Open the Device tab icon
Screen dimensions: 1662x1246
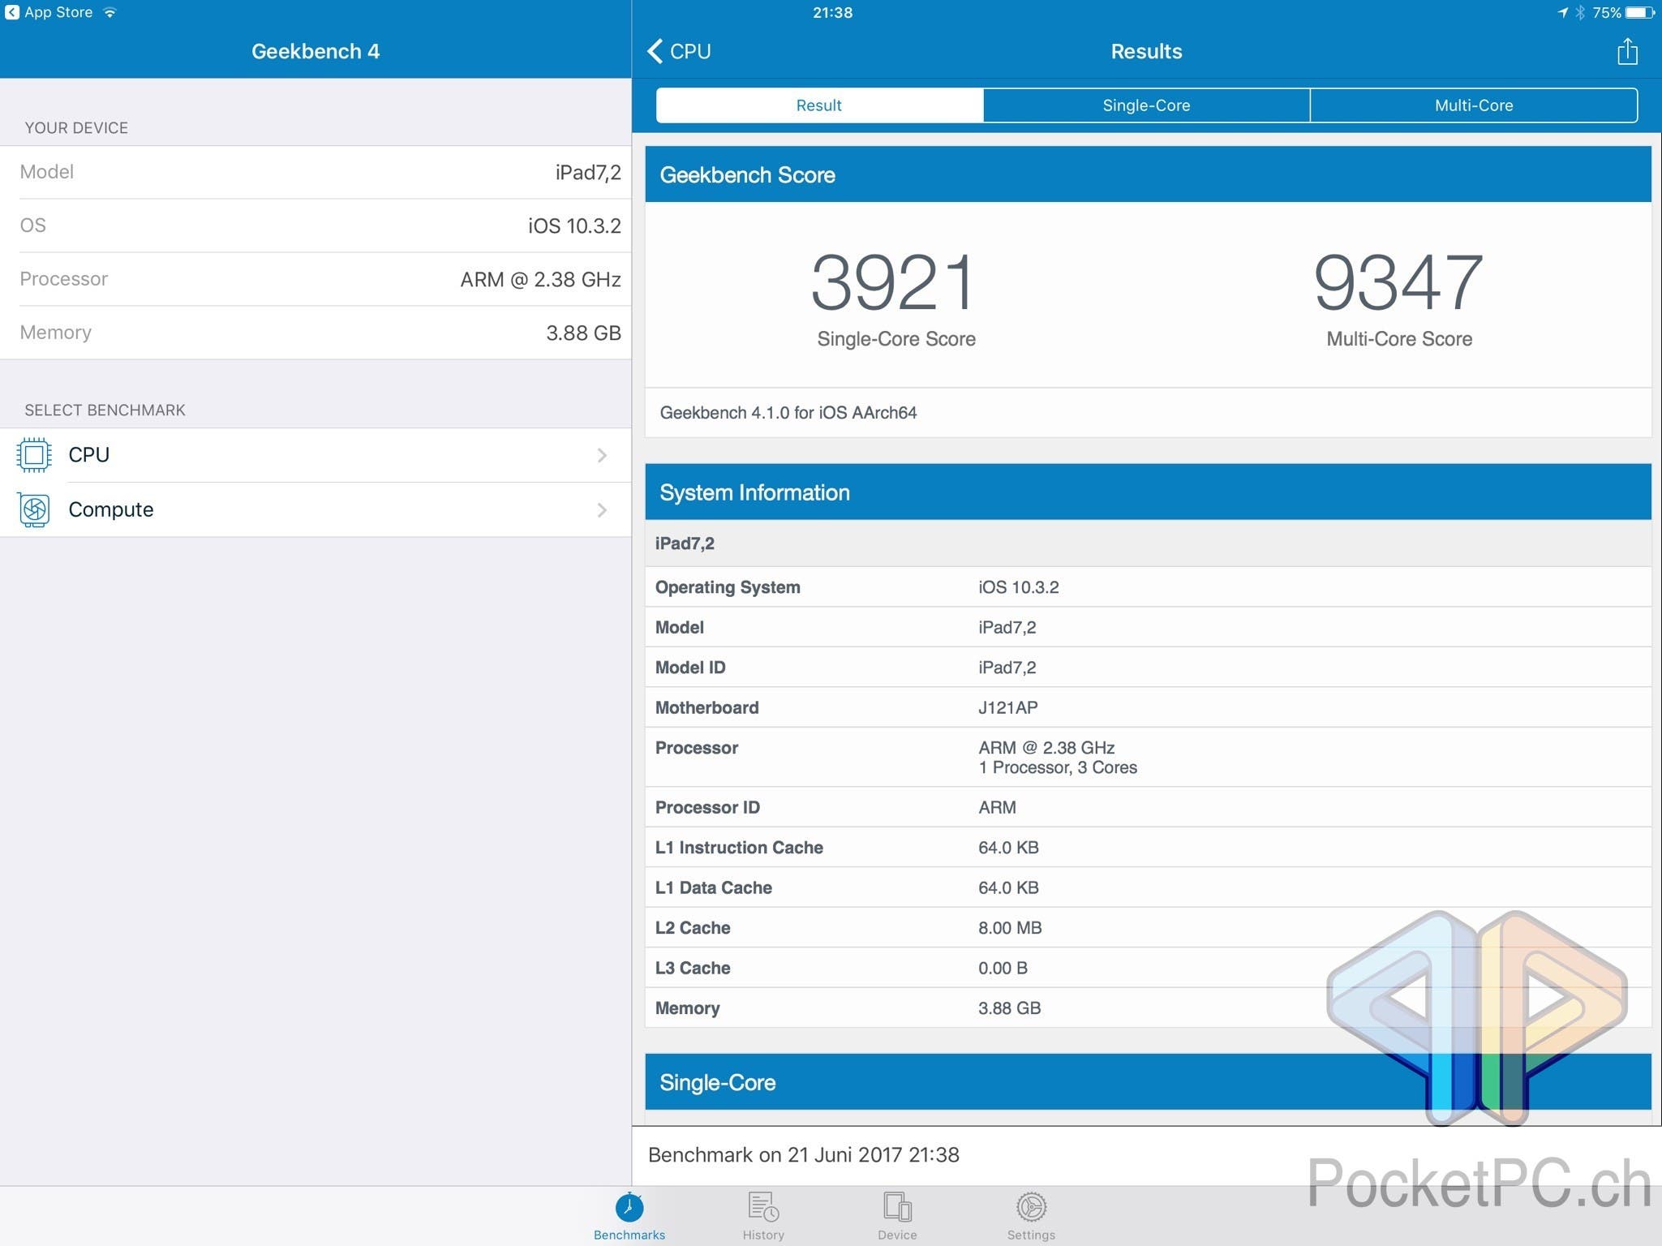point(897,1207)
